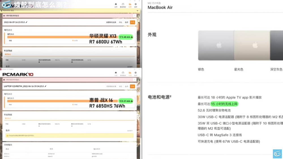Screen dimensions: 283x159
Task: Click 对比 compare button in top PCMark window
Action: (x=121, y=22)
